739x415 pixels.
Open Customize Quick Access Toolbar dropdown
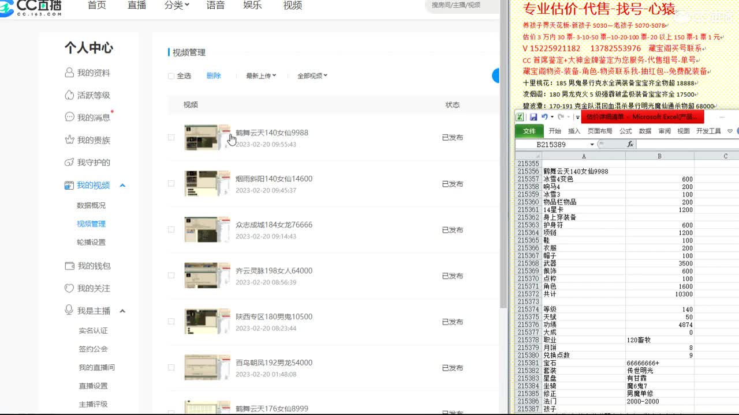click(x=577, y=117)
